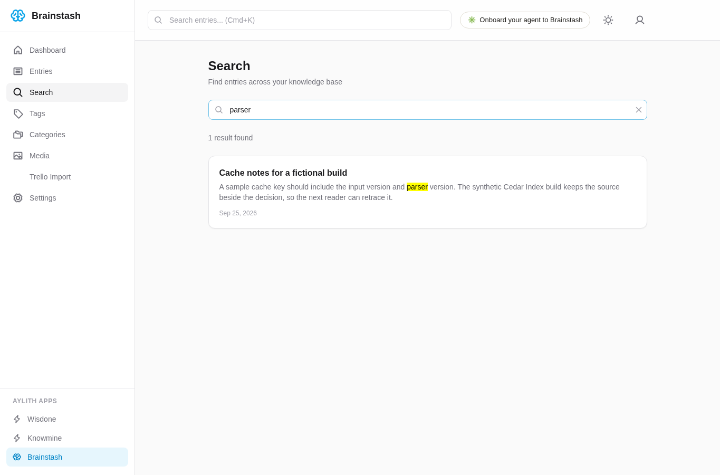This screenshot has width=720, height=475.
Task: Click the magnifier icon in top search bar
Action: click(158, 20)
